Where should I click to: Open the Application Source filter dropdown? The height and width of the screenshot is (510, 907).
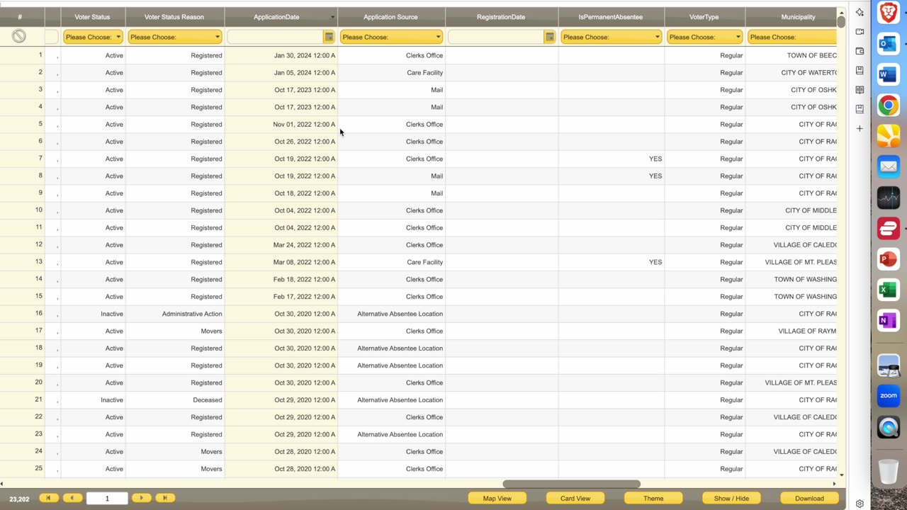(x=391, y=37)
